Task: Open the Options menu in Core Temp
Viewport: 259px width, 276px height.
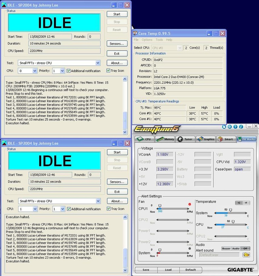Action: [147, 40]
